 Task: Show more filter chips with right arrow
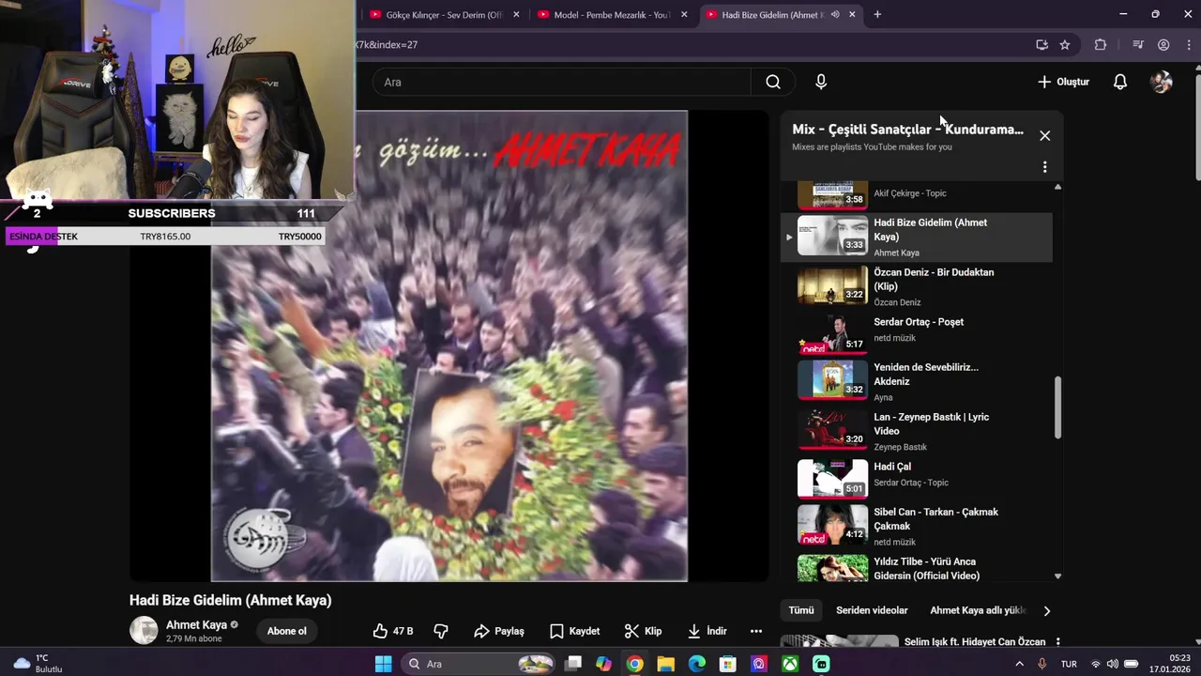1047,610
